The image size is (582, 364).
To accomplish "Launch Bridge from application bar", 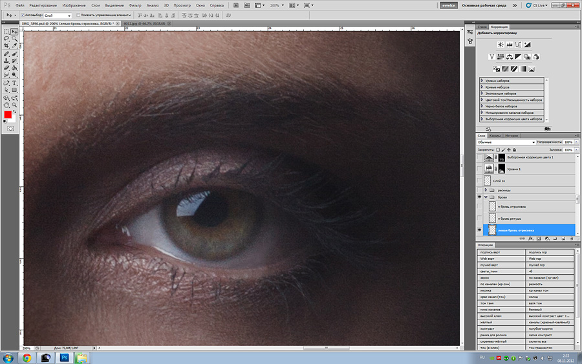I will [x=236, y=5].
